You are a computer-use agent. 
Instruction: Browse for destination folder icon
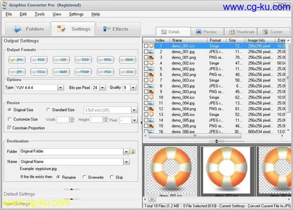click(133, 151)
